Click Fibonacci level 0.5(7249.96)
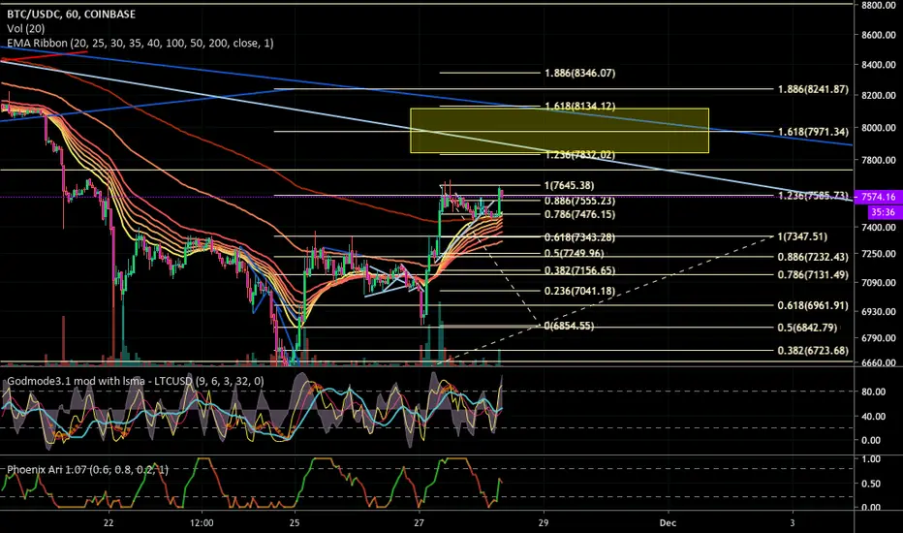 [x=575, y=254]
